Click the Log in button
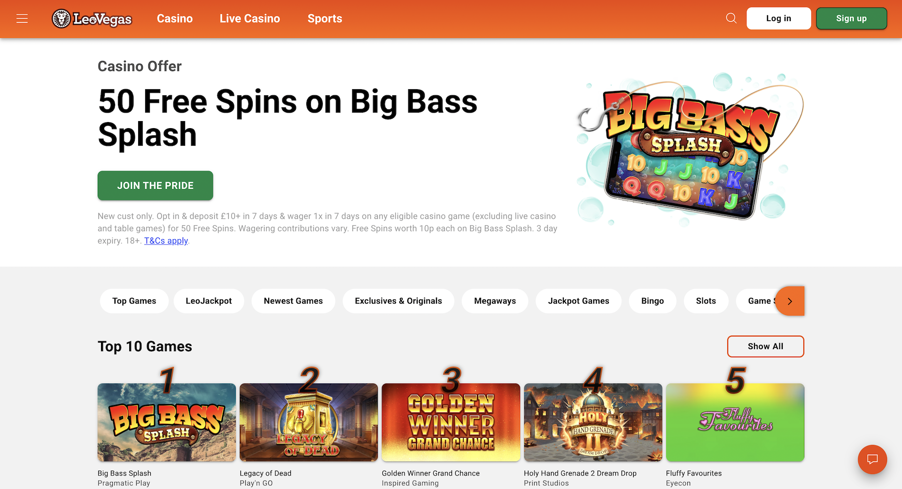This screenshot has height=489, width=902. point(778,18)
